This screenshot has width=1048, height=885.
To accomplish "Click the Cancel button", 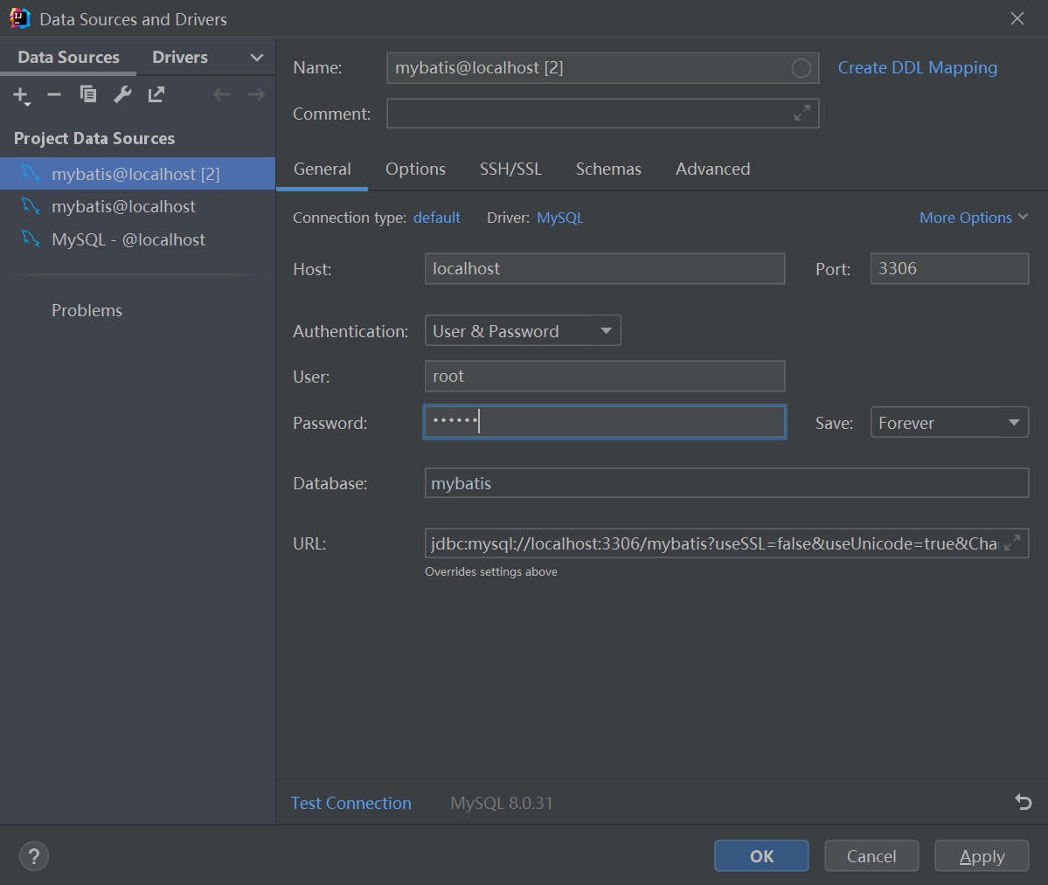I will point(871,855).
